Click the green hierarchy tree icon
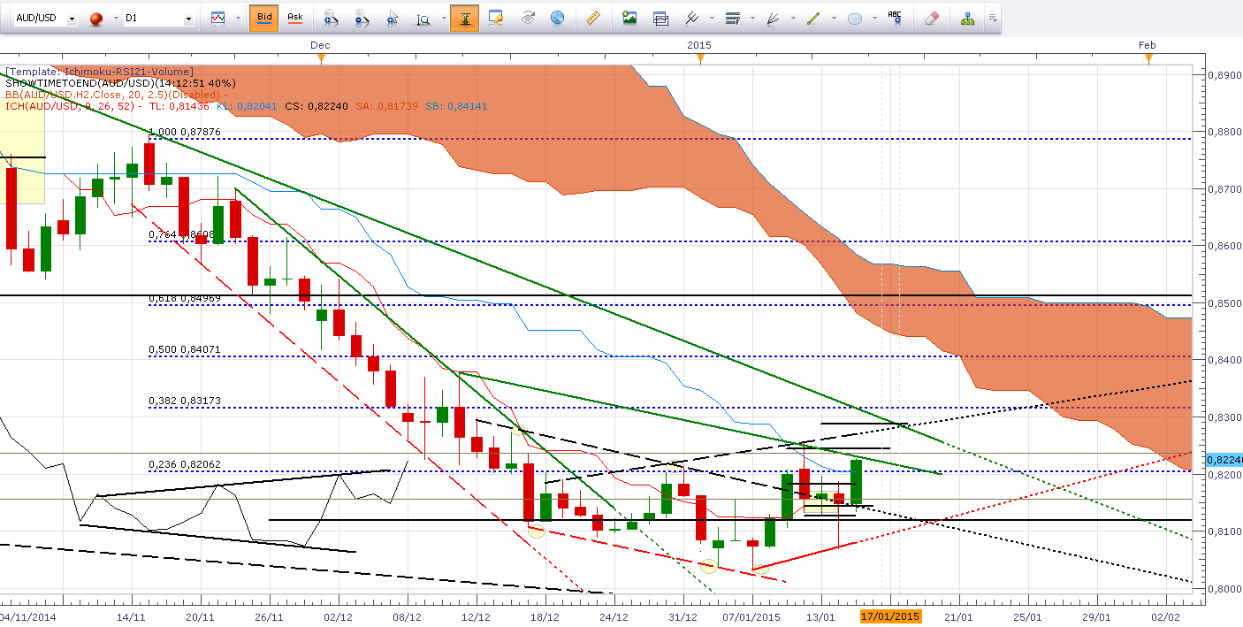The width and height of the screenshot is (1243, 627). (x=968, y=17)
